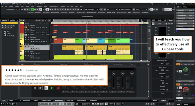The width and height of the screenshot is (195, 106).
Task: Switch to the MixConsole lower zone tab
Action: pyautogui.click(x=27, y=101)
